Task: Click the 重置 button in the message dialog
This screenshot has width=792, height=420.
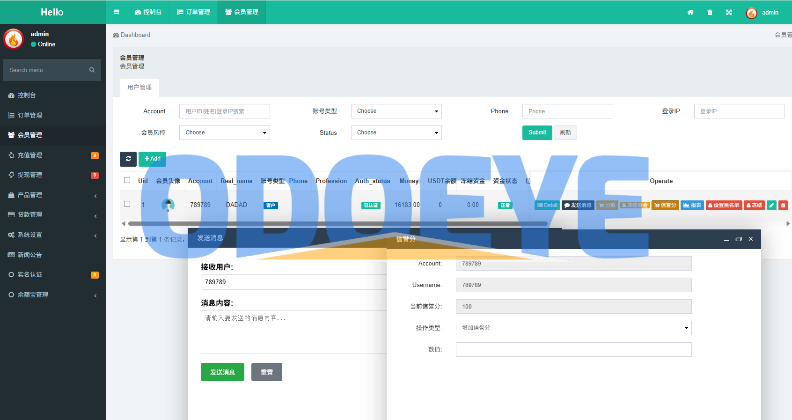Action: [267, 372]
